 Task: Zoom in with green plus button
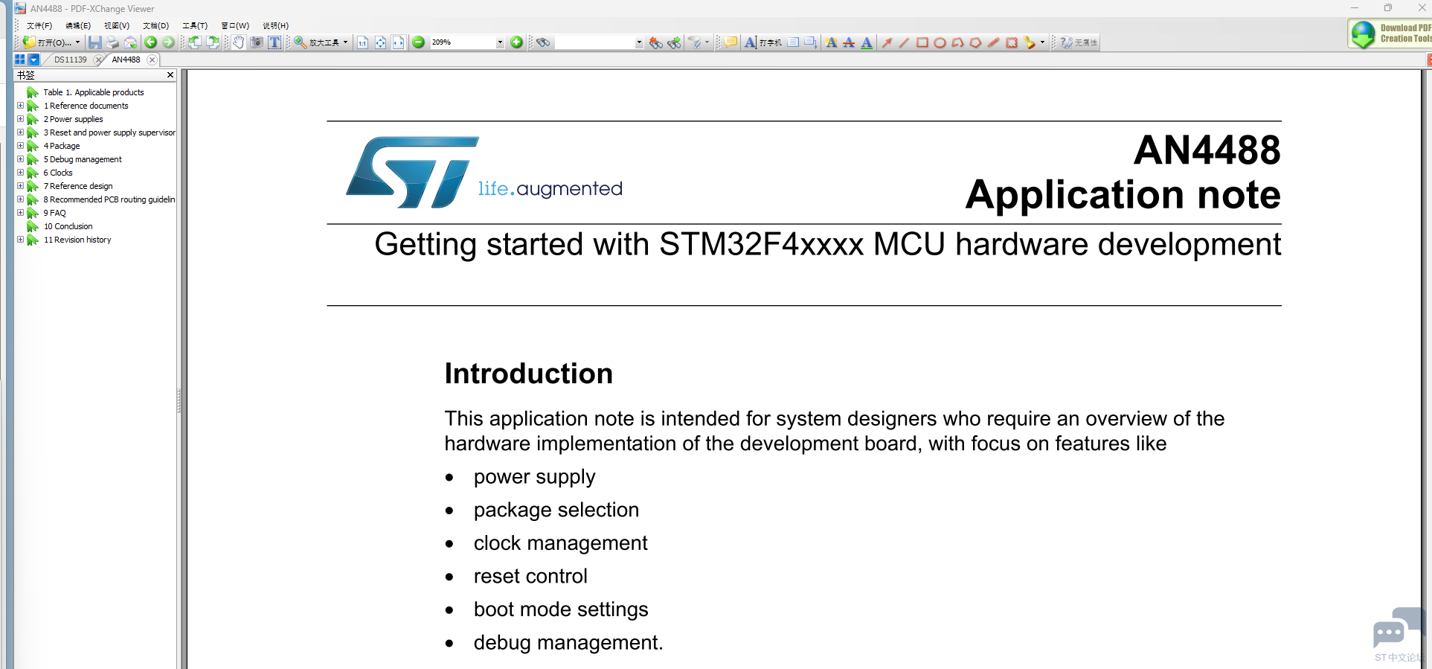point(516,42)
